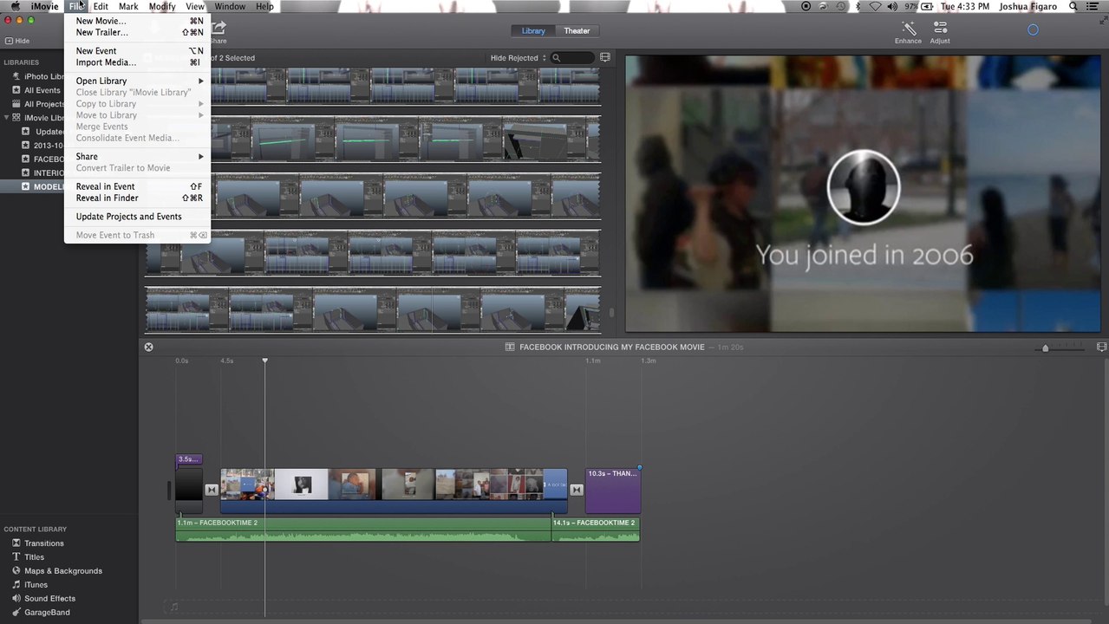The height and width of the screenshot is (624, 1109).
Task: Click the transition icon before the purple title clip
Action: tap(577, 490)
